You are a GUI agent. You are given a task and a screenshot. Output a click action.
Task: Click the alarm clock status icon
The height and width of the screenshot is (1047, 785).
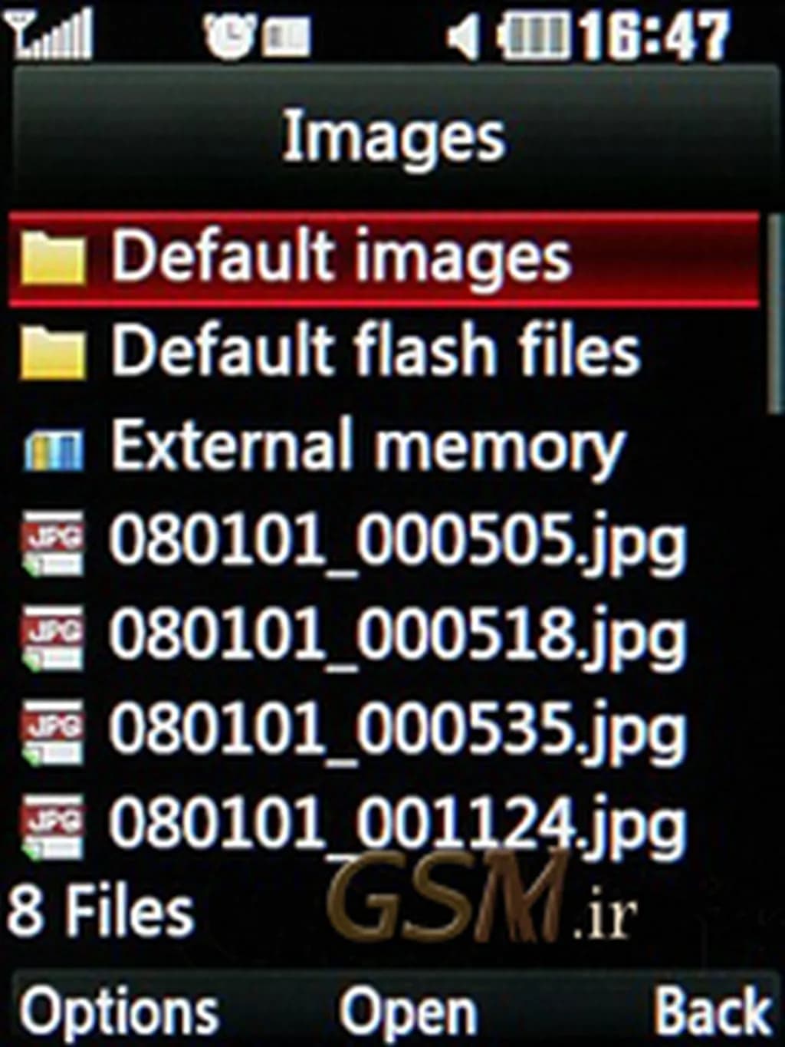click(228, 36)
